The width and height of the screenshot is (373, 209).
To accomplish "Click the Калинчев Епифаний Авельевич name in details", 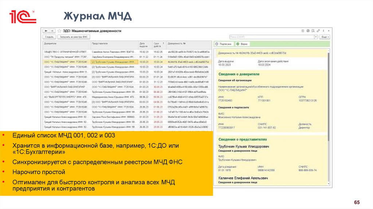I will click(x=243, y=178).
